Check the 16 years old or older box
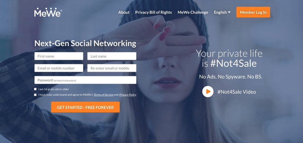 click(35, 89)
